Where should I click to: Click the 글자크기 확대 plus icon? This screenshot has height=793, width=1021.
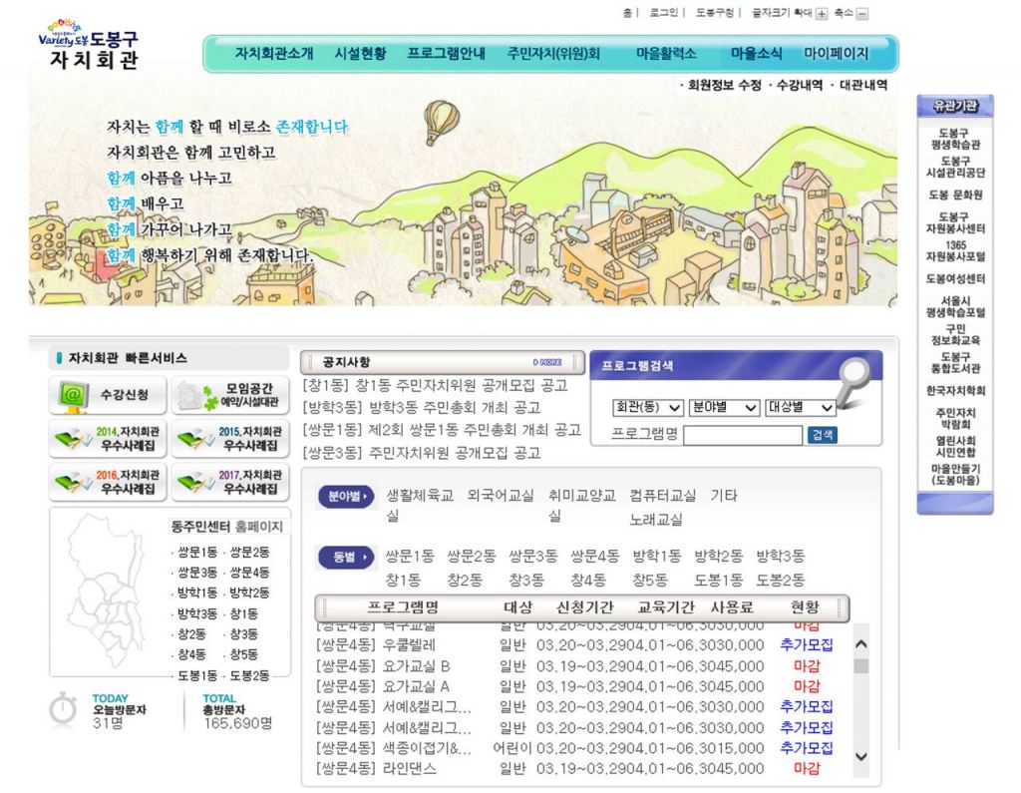(822, 13)
